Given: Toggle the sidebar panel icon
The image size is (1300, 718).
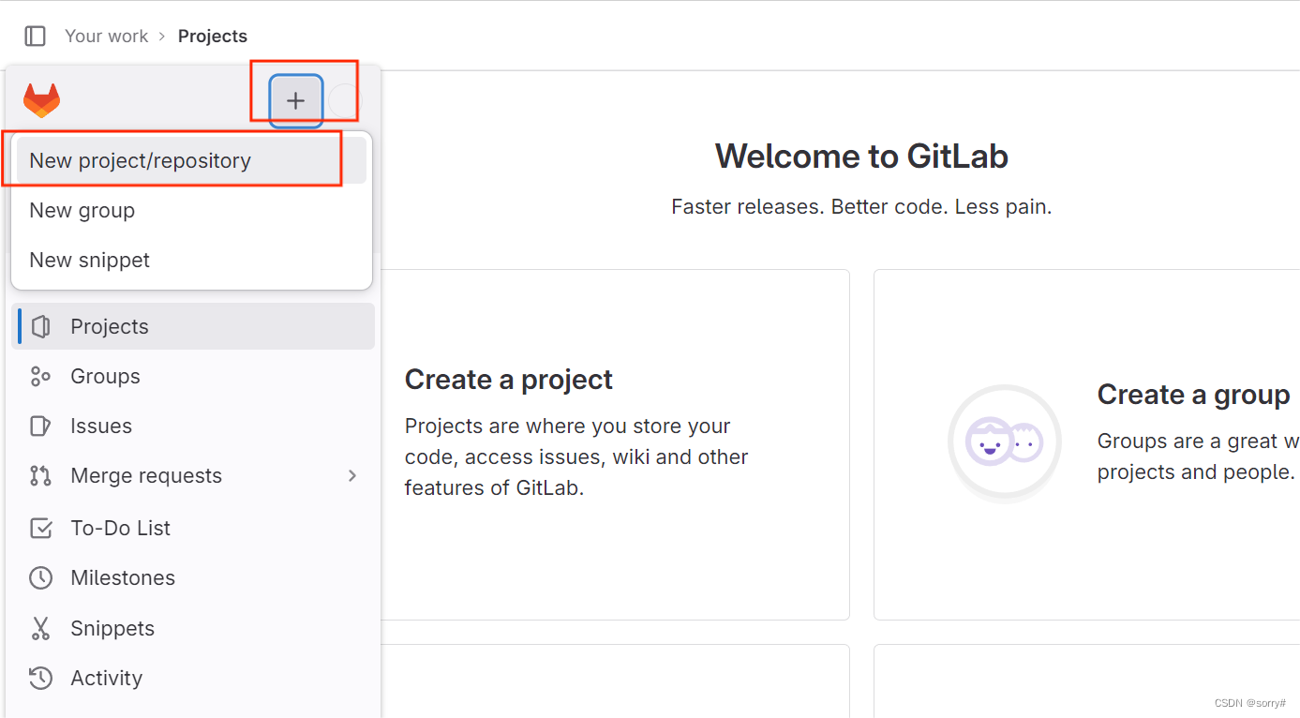Looking at the screenshot, I should coord(35,36).
